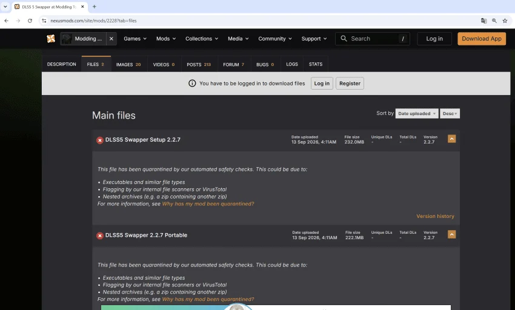Bookmark this page with star icon

(505, 21)
